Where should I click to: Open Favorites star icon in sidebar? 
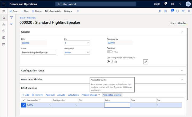pyautogui.click(x=4, y=24)
